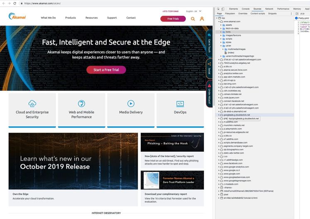Click the frame icon beside pixel
The height and width of the screenshot is (219, 310).
click(x=222, y=194)
